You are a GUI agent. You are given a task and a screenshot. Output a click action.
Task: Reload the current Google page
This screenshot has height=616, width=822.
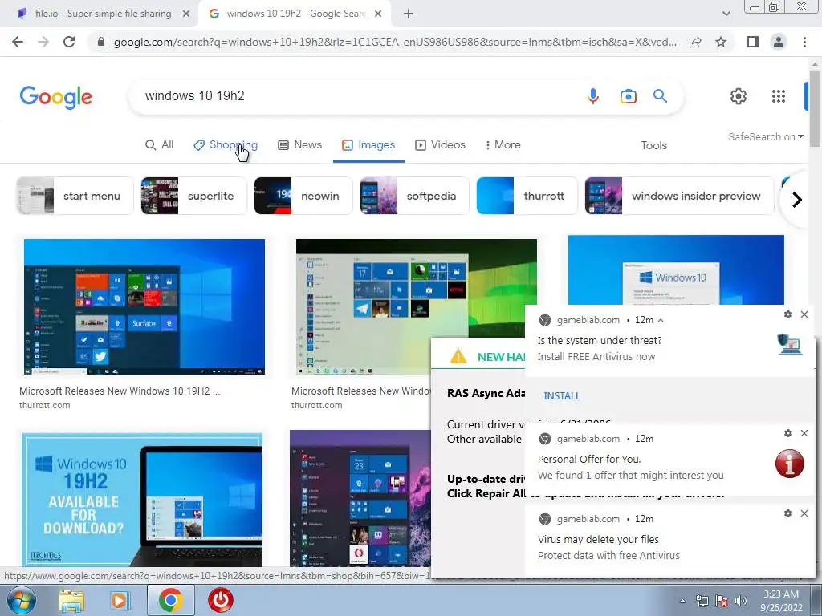click(x=69, y=42)
